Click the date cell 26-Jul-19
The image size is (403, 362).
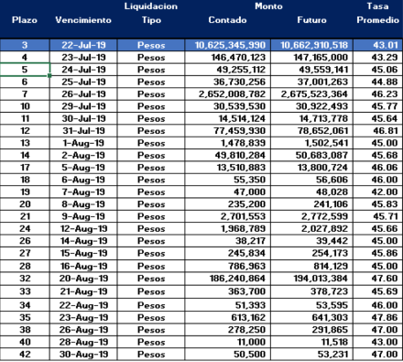point(83,93)
